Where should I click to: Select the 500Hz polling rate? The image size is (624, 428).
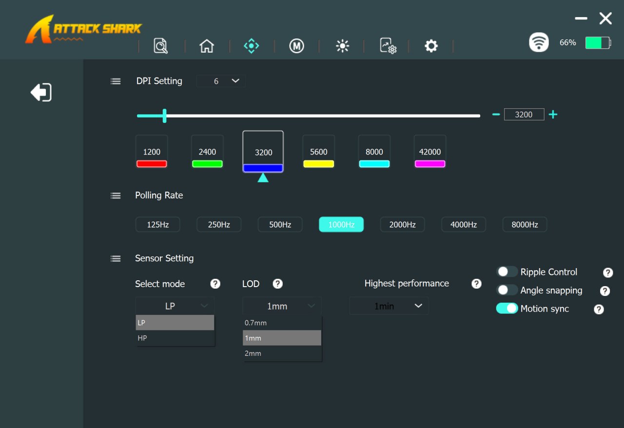(280, 225)
